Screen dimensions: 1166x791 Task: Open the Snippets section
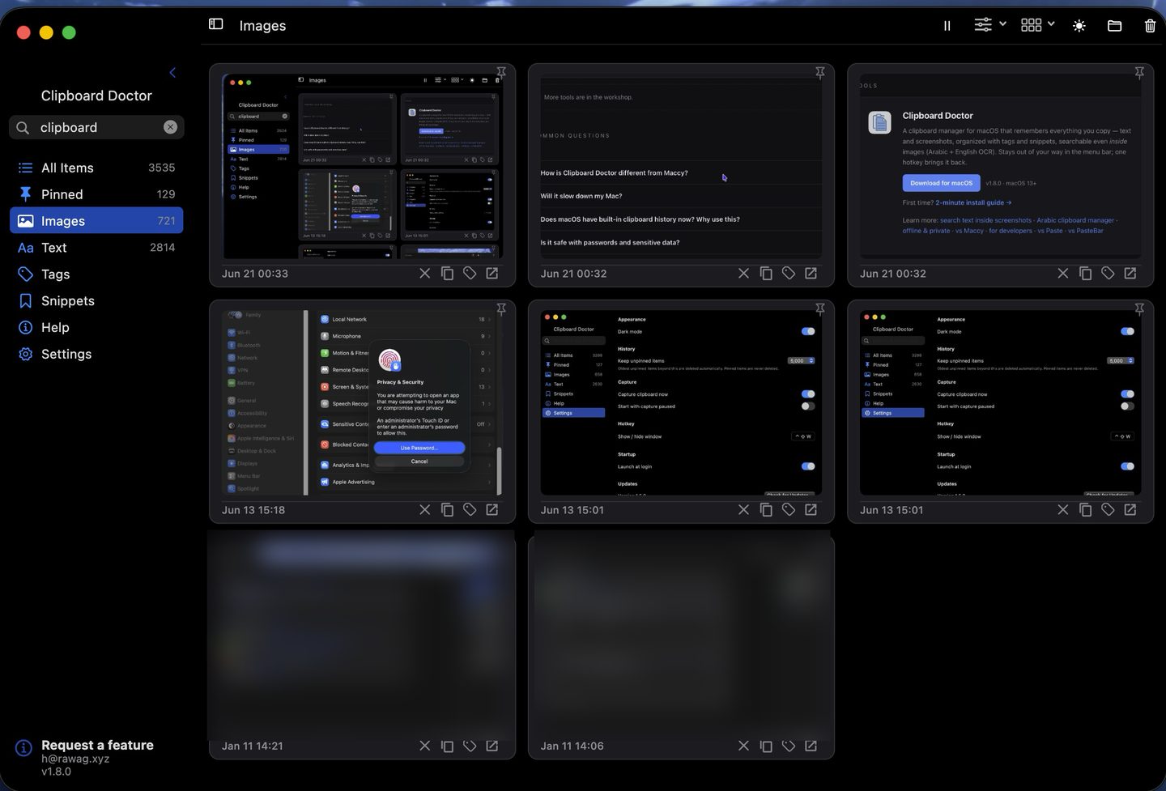click(96, 301)
